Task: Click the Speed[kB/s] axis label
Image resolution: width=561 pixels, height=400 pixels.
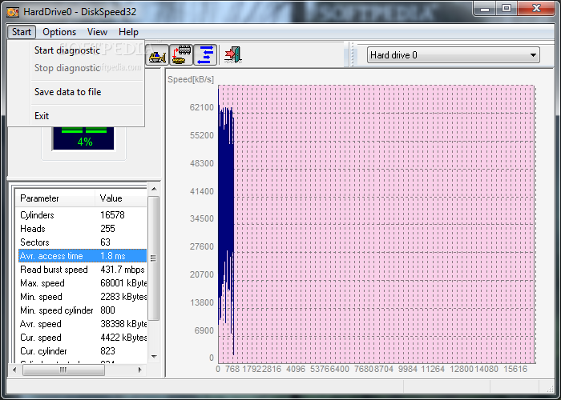Action: point(191,79)
